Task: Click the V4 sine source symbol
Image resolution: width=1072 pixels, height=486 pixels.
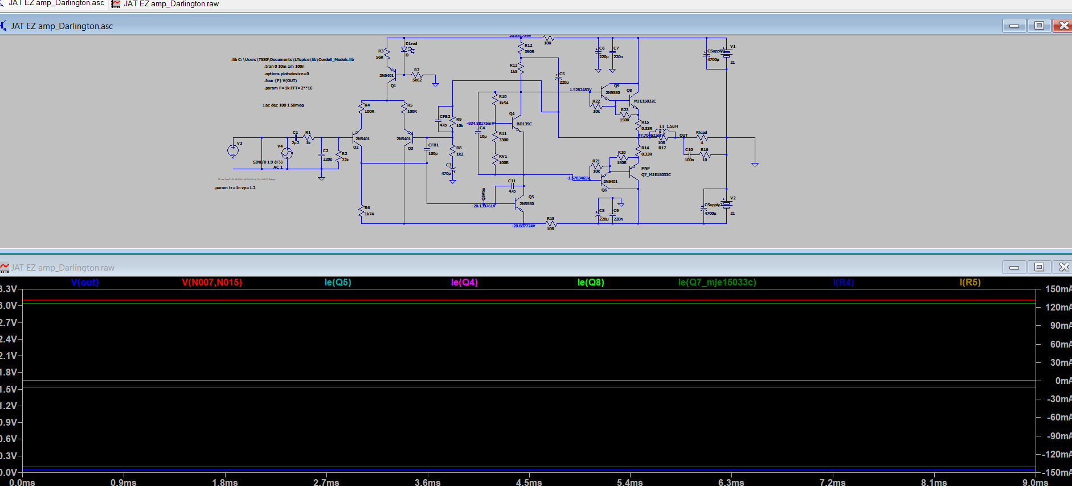Action: pyautogui.click(x=287, y=153)
